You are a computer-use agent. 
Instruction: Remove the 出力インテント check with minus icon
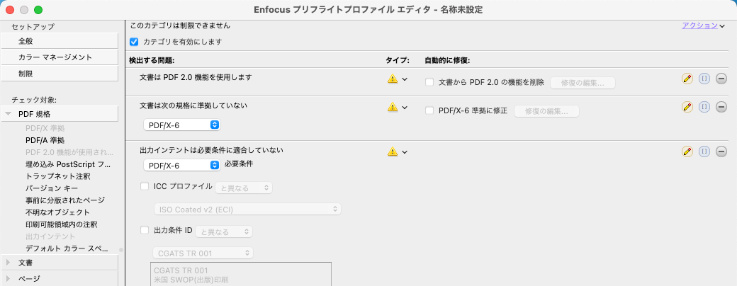coord(721,151)
